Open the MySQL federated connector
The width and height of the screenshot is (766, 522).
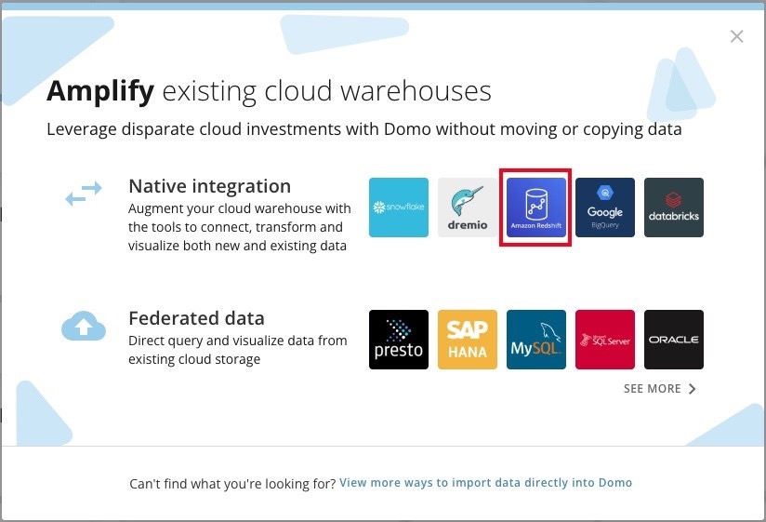(x=536, y=340)
